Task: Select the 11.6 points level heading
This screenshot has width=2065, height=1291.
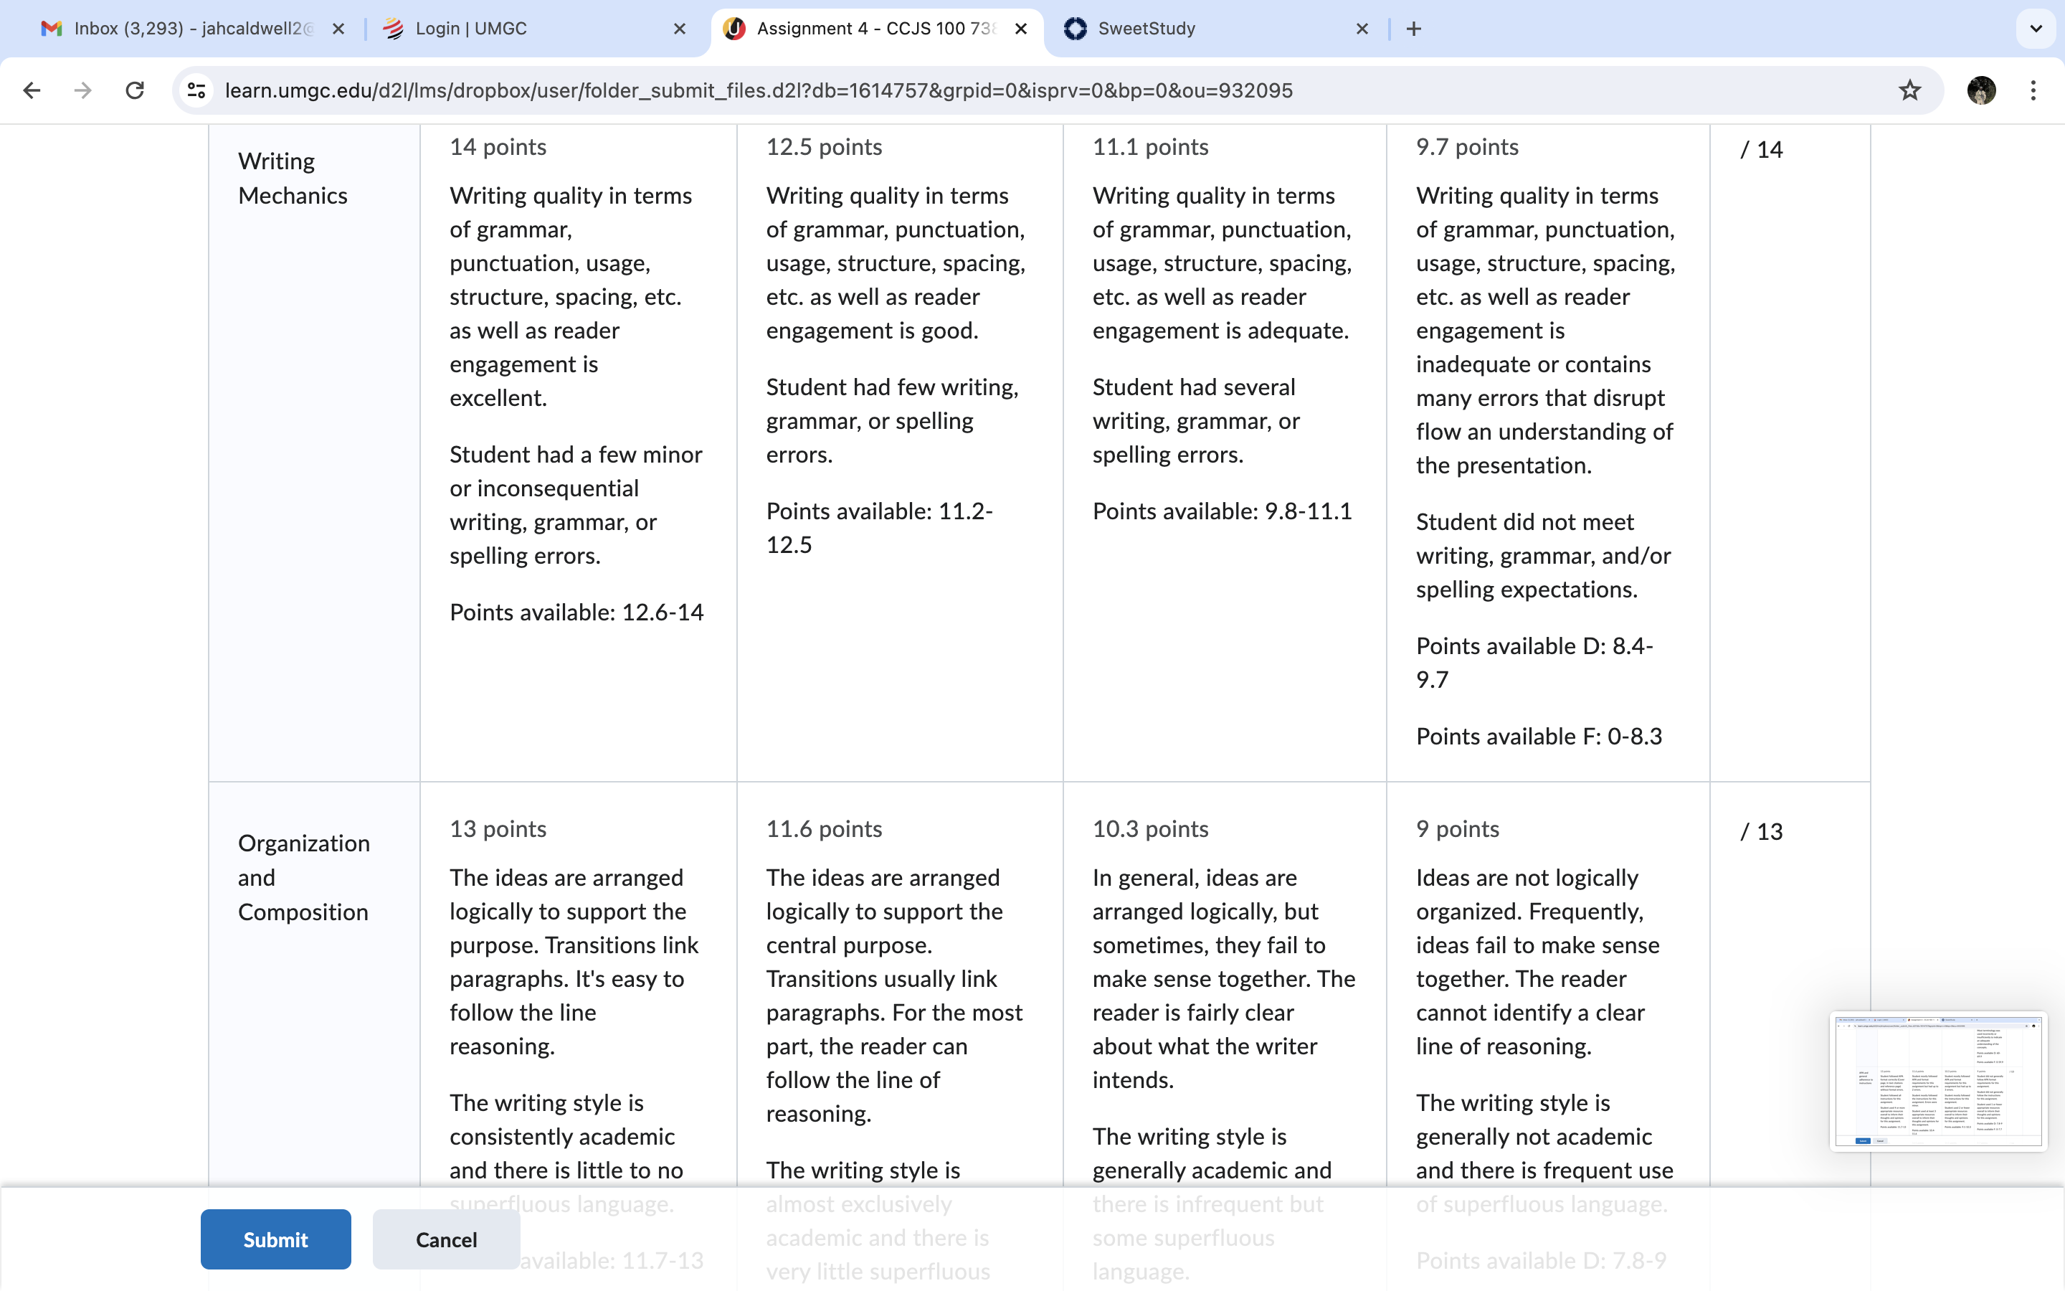Action: (x=825, y=829)
